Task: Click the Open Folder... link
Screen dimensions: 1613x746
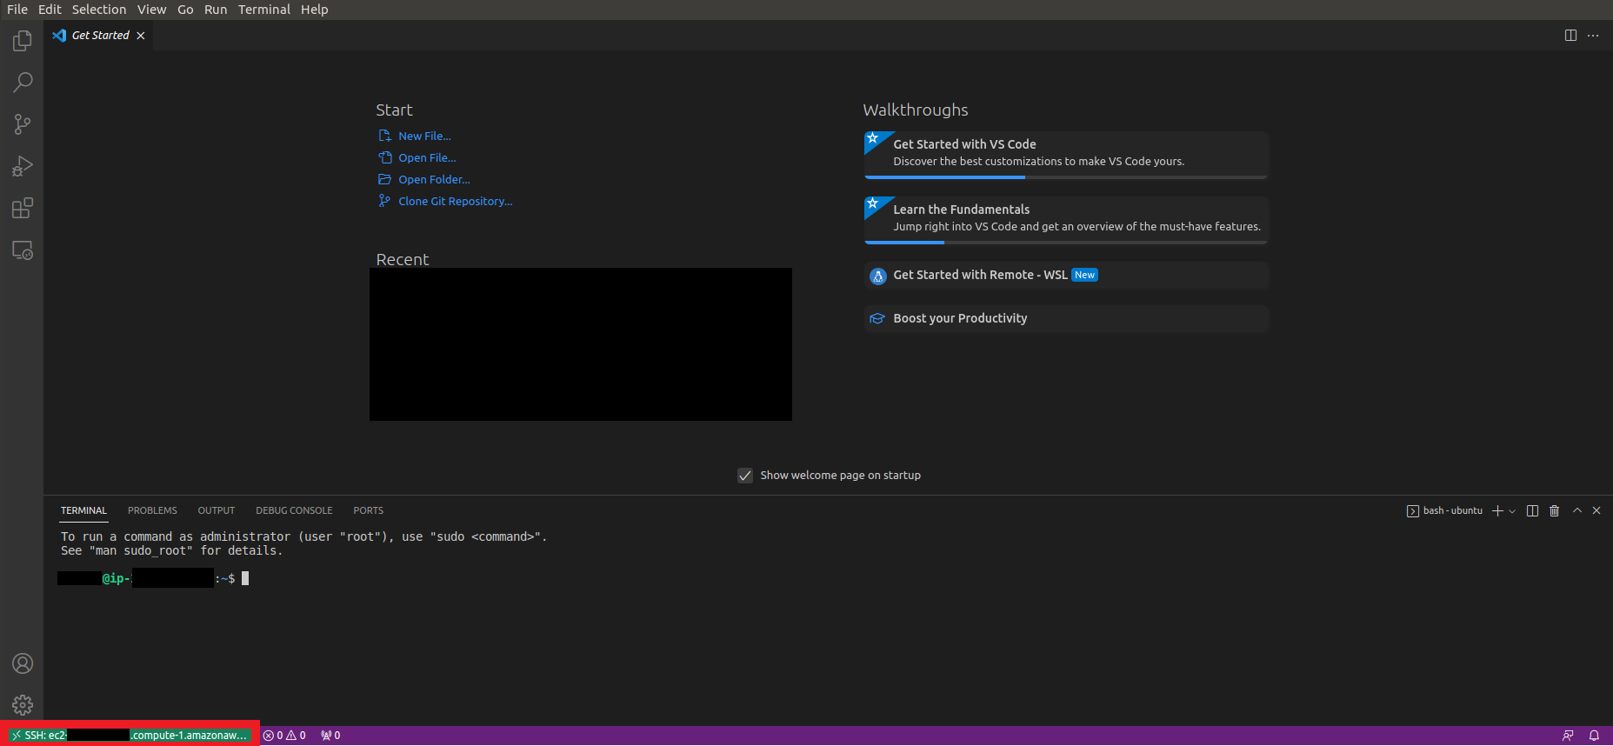Action: (434, 180)
